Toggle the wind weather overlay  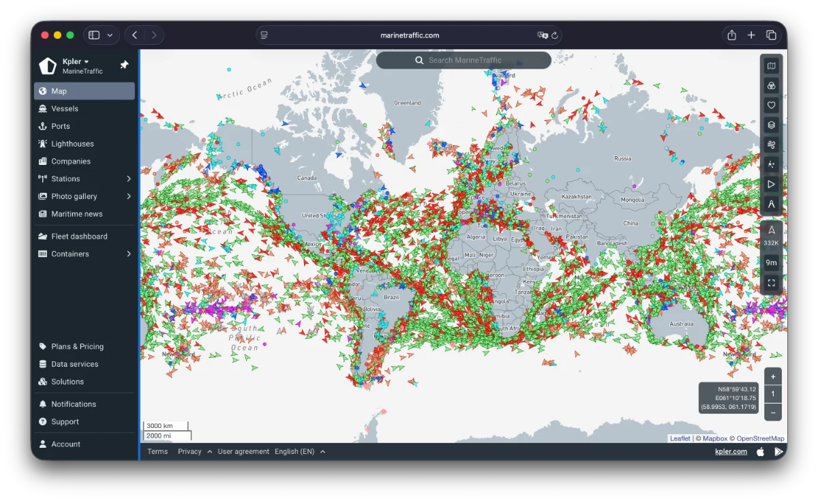coord(771,145)
